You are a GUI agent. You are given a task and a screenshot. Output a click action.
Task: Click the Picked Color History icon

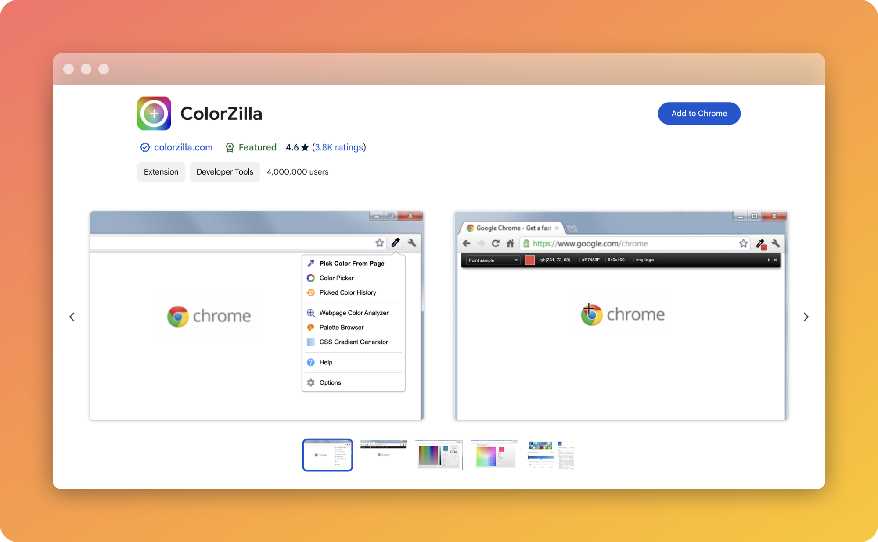click(311, 292)
